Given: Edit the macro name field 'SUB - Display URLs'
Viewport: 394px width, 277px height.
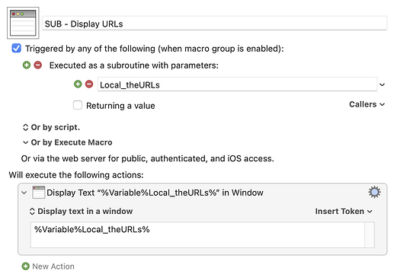Looking at the screenshot, I should (214, 24).
